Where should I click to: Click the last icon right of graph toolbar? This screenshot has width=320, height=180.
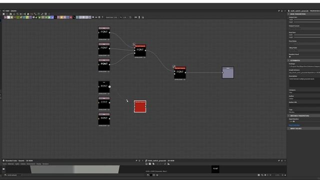pyautogui.click(x=143, y=17)
